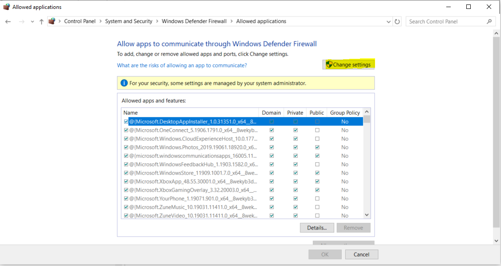Click the Private column header

[x=295, y=113]
